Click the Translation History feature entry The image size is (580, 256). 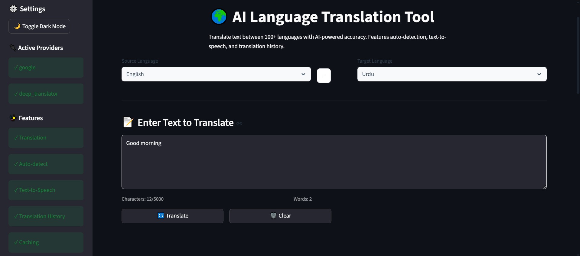[x=46, y=216]
